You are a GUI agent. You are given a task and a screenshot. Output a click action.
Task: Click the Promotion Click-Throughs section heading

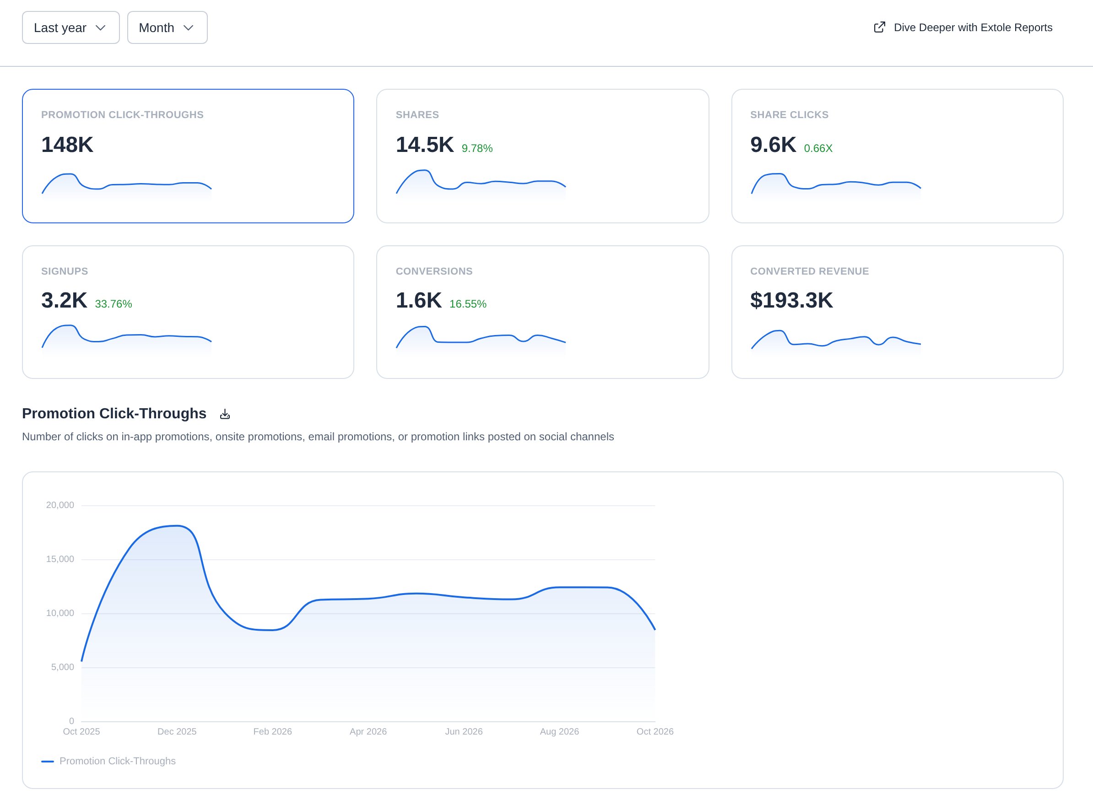pos(114,413)
